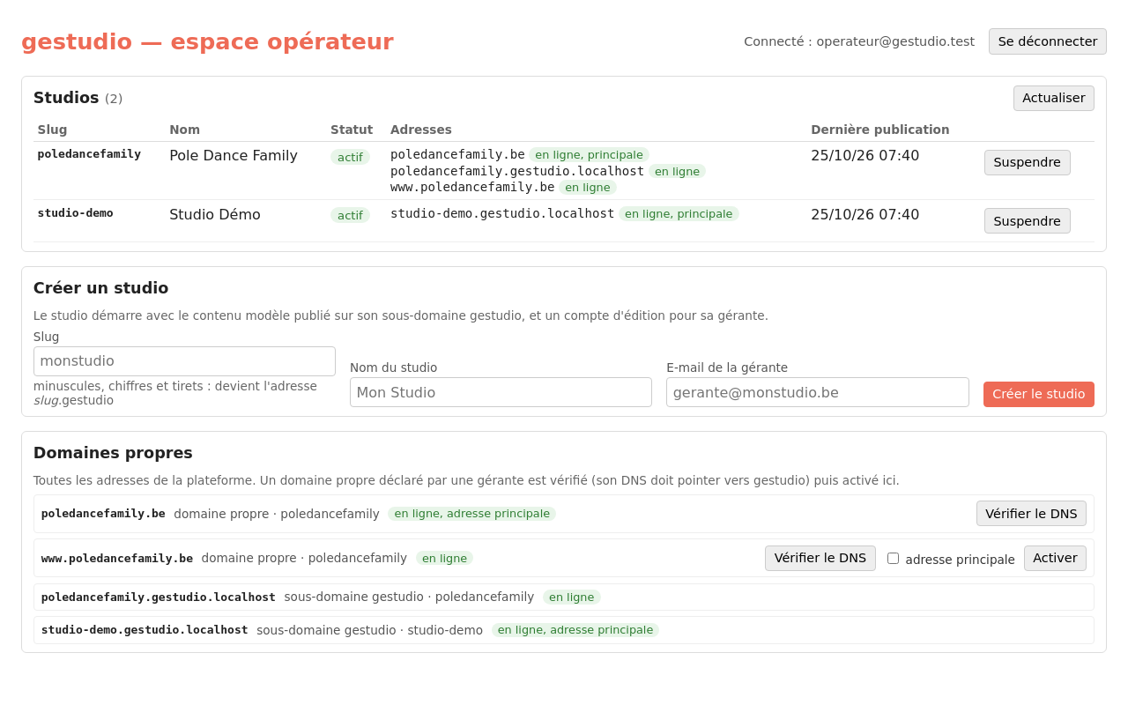Click www.poledancefamily.be in the Studios table
The width and height of the screenshot is (1128, 705).
472,187
